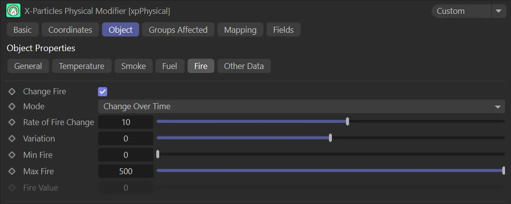
Task: Open the Mode dropdown set to Change Over Time
Action: pyautogui.click(x=301, y=106)
